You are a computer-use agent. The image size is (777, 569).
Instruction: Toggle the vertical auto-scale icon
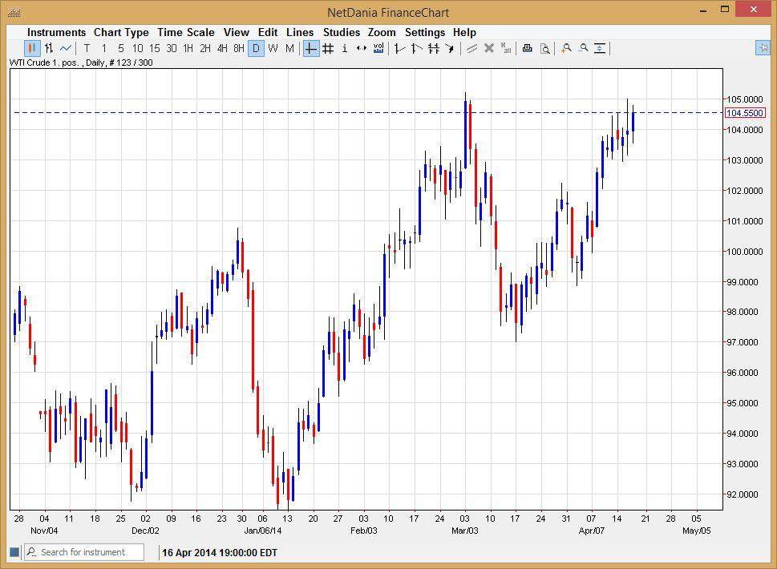coord(601,49)
